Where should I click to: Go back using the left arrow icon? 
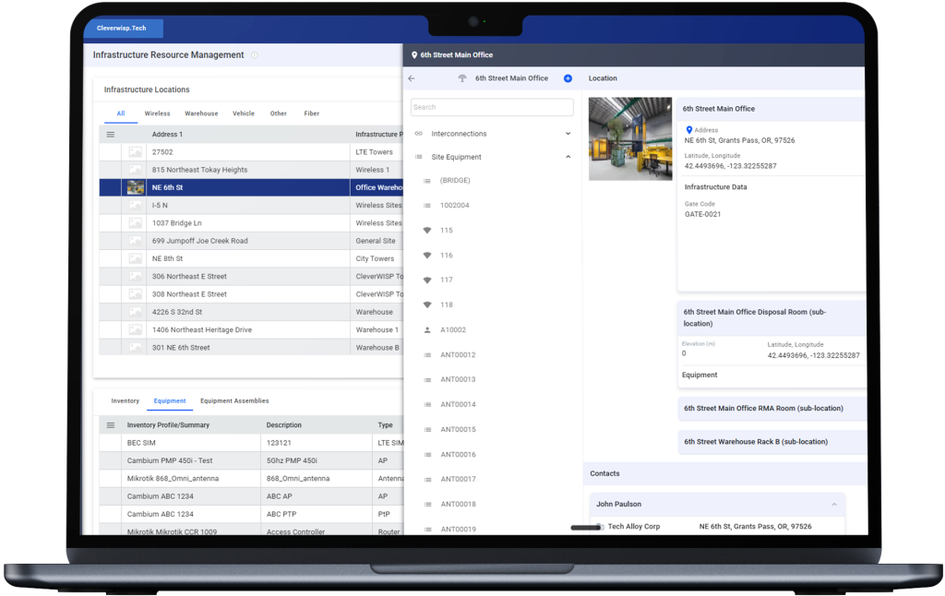[412, 78]
